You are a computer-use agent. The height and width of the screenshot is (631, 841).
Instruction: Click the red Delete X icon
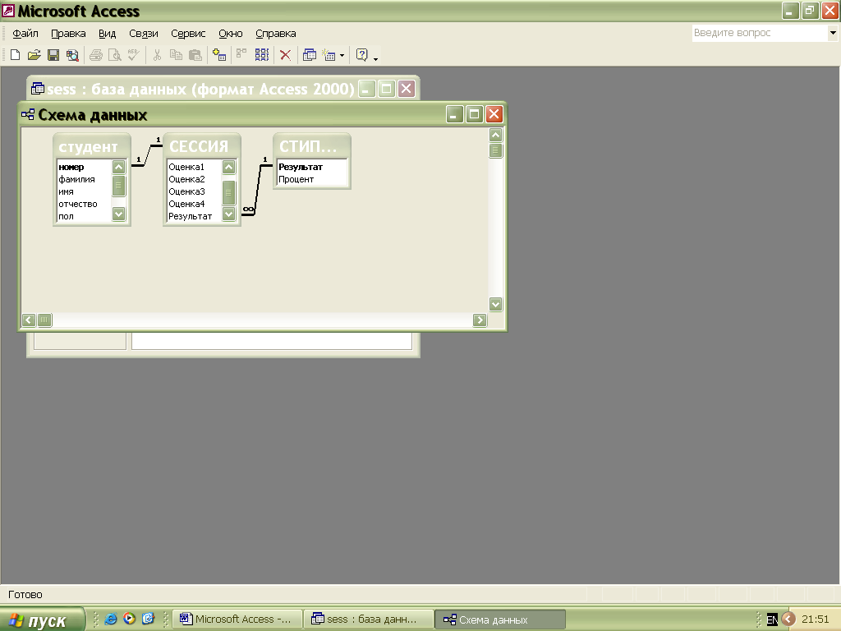(x=285, y=55)
